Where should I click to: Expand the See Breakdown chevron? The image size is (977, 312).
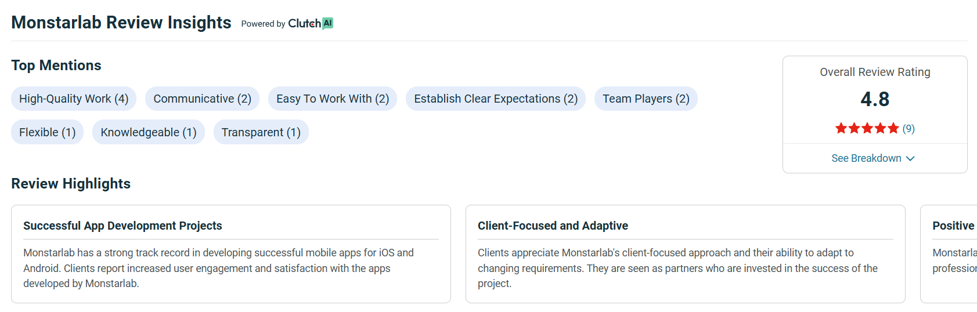click(x=910, y=158)
